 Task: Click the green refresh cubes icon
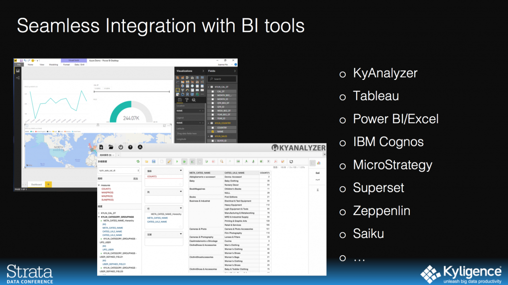point(137,162)
